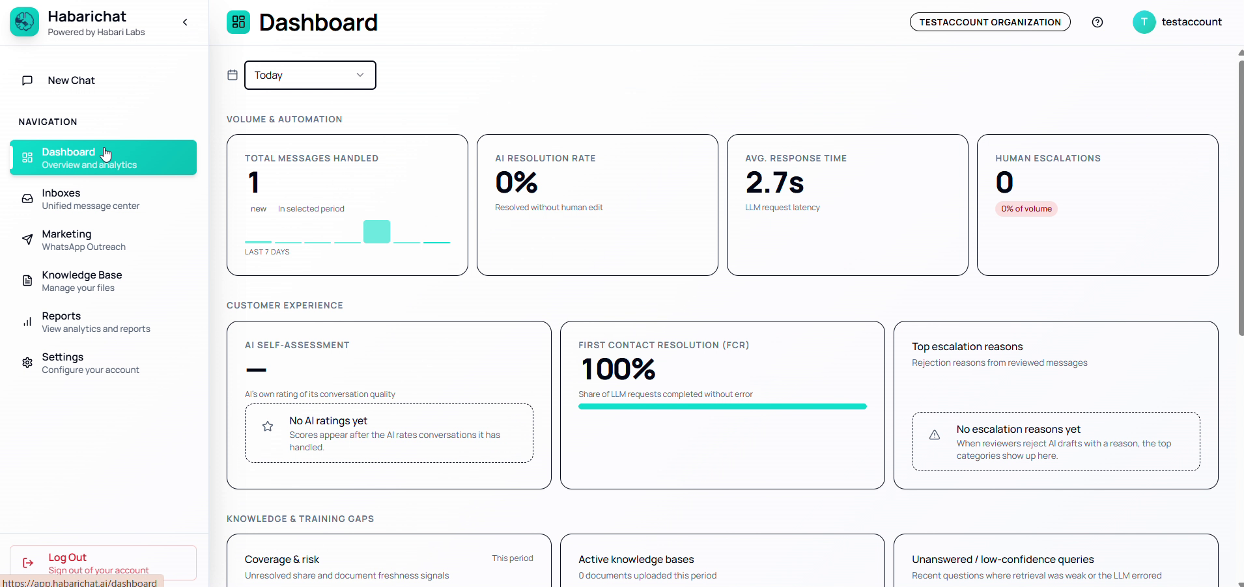The image size is (1244, 587).
Task: Click the 'AI Resolution Rate' label
Action: tap(545, 158)
